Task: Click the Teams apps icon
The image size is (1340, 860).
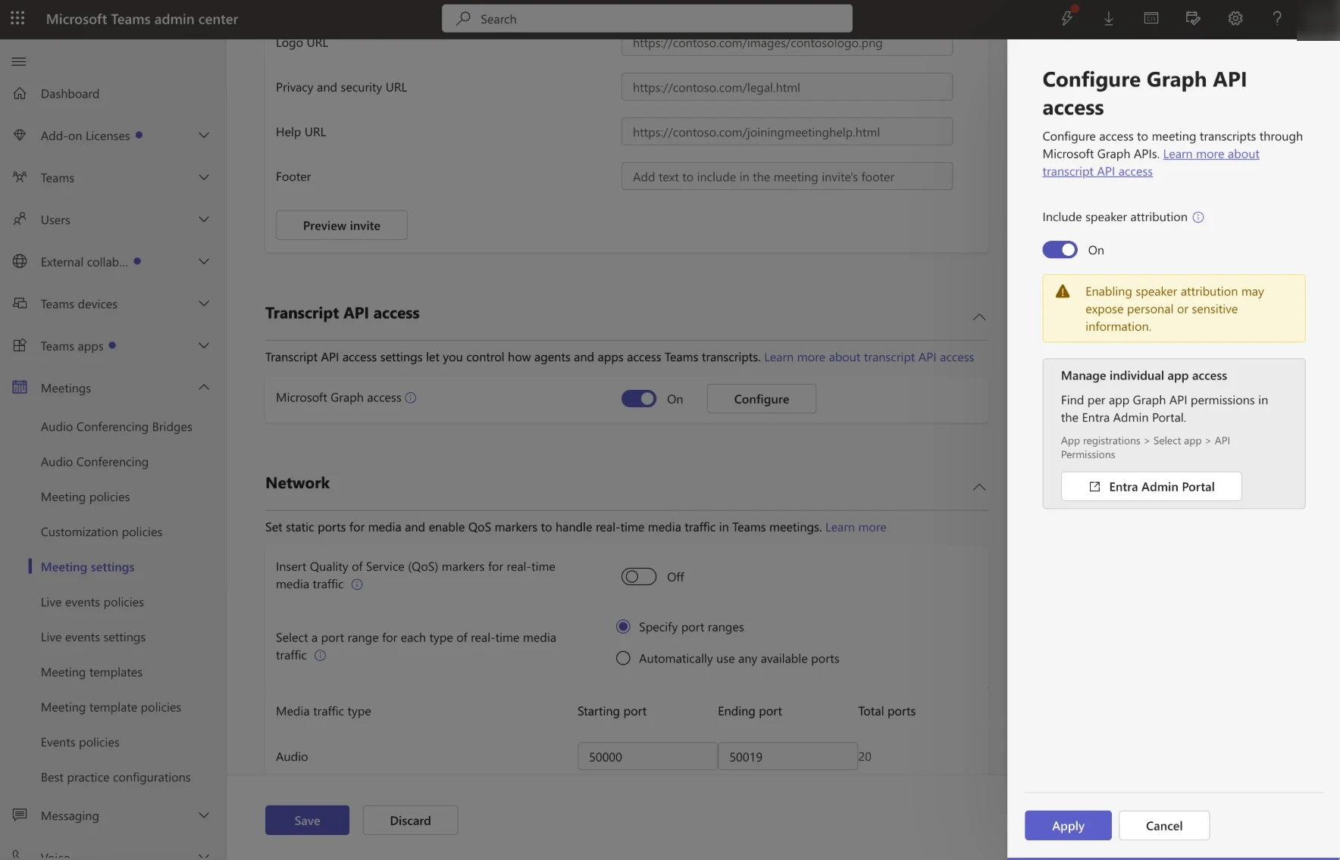Action: click(x=20, y=345)
